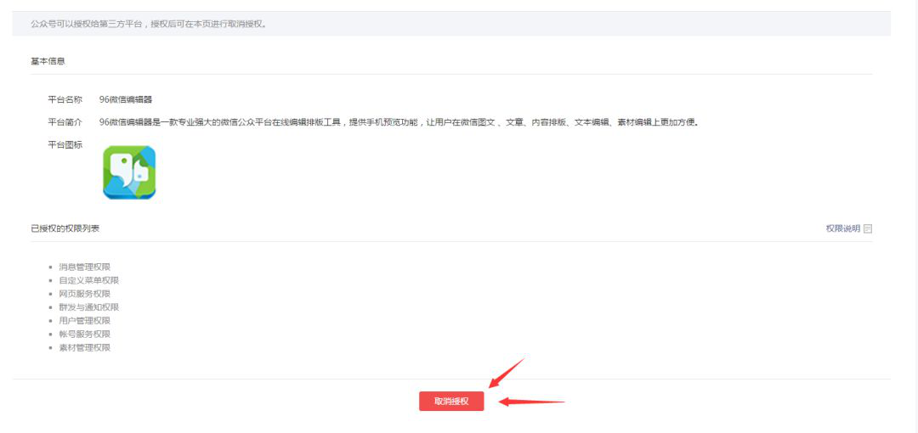Click the 96微信编辑器 platform name text
Image resolution: width=918 pixels, height=433 pixels.
[126, 99]
